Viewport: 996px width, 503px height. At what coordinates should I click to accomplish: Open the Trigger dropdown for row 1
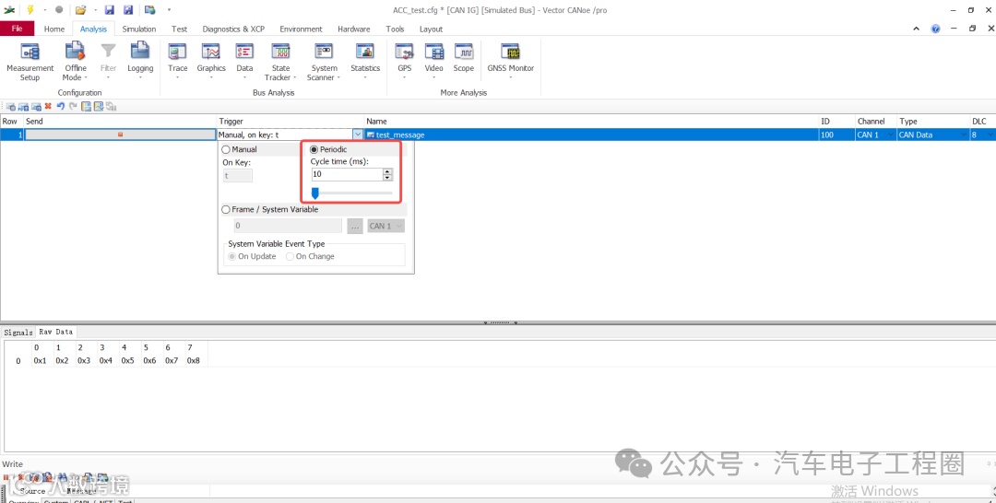[358, 135]
